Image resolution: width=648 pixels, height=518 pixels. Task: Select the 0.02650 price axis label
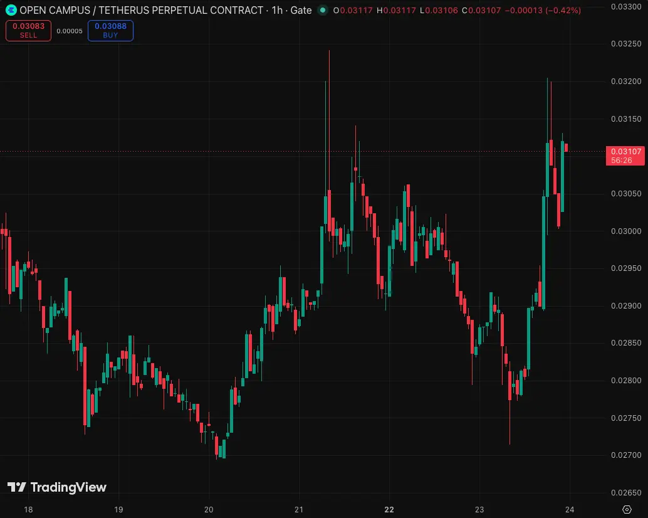click(x=625, y=493)
